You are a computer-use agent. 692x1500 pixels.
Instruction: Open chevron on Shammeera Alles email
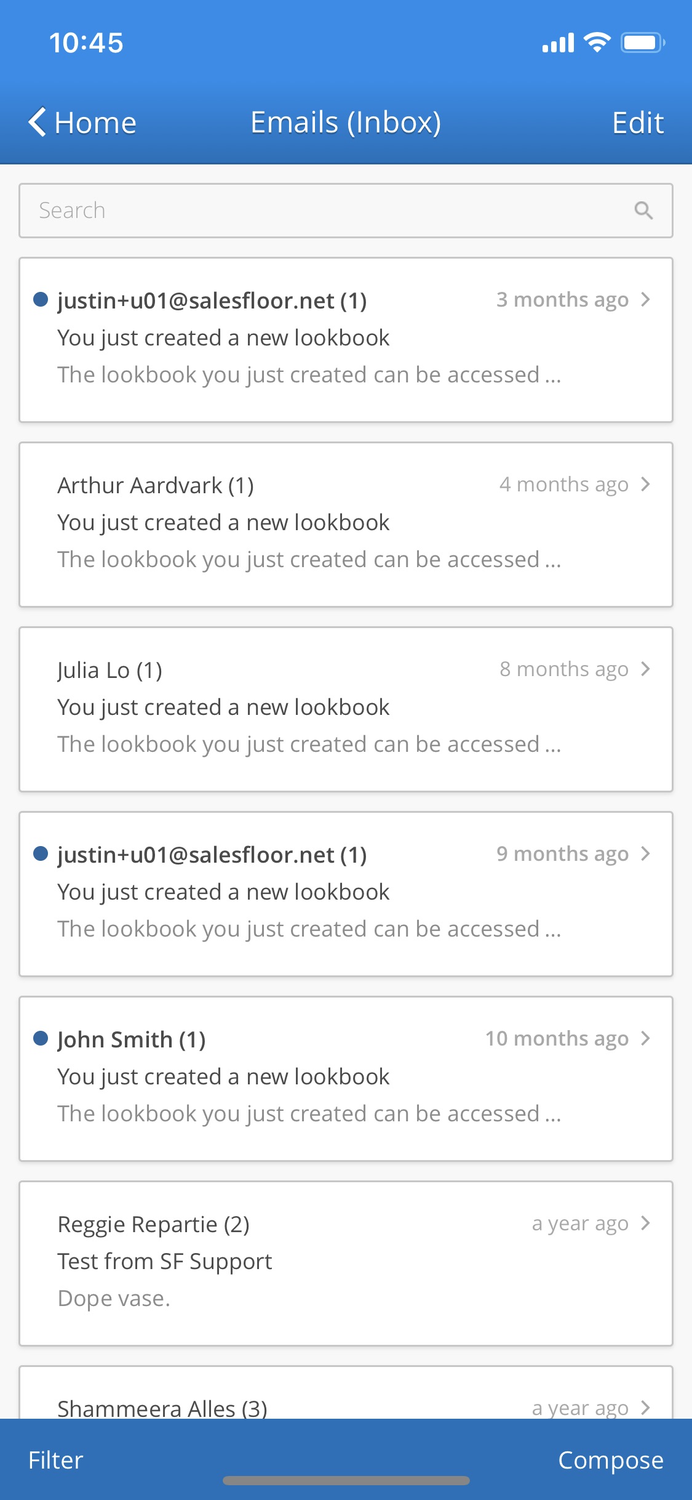click(x=645, y=1408)
